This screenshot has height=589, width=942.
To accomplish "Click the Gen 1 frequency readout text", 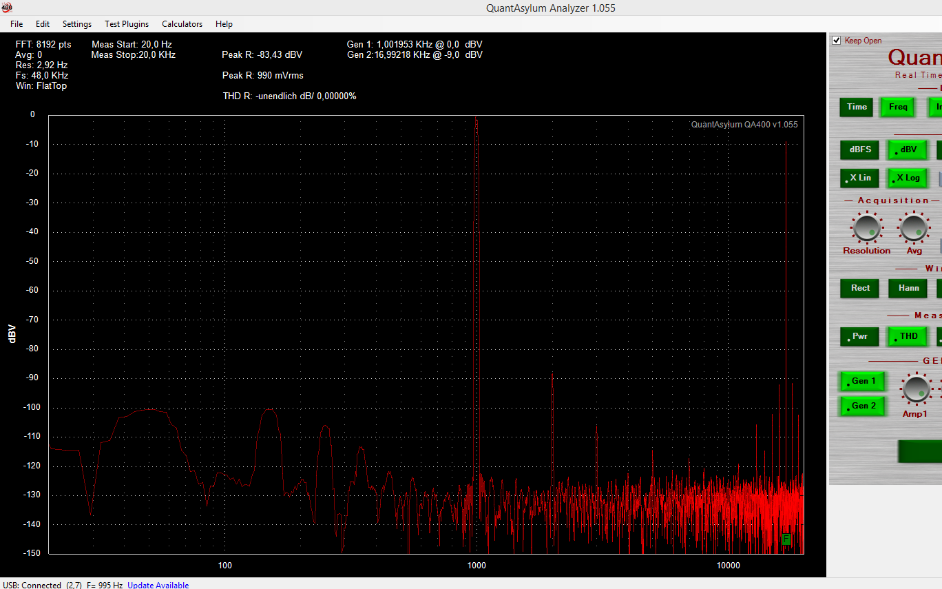I will pyautogui.click(x=415, y=44).
